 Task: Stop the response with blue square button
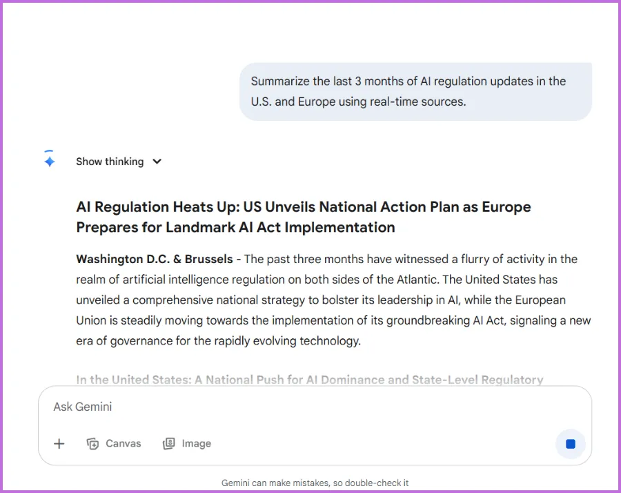point(570,444)
